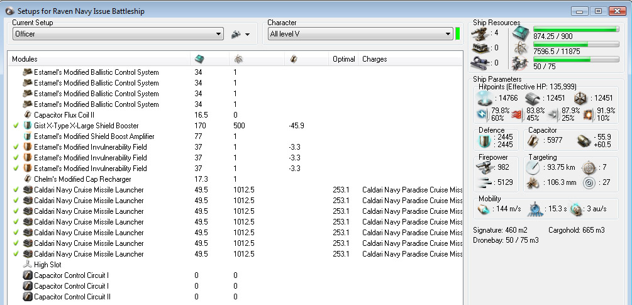Click the Chelm's Modified Cap Recharger icon
Viewport: 632px width, 305px height.
28,179
